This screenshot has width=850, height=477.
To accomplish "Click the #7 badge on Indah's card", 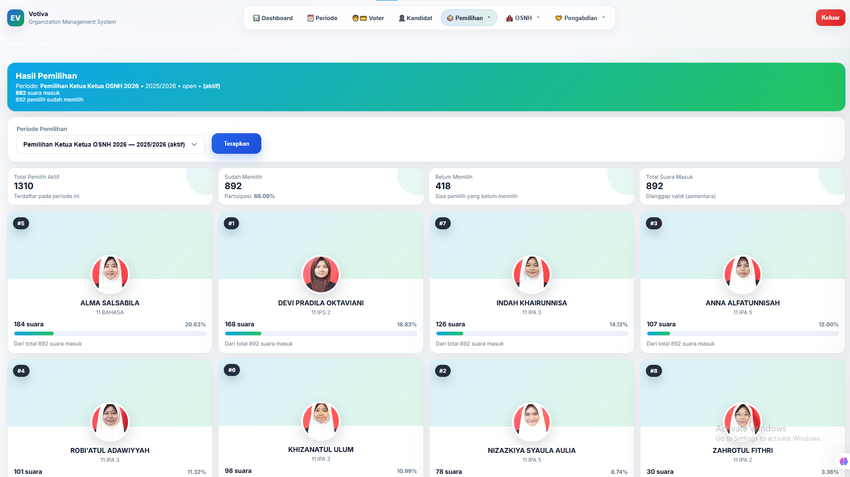I will click(443, 224).
